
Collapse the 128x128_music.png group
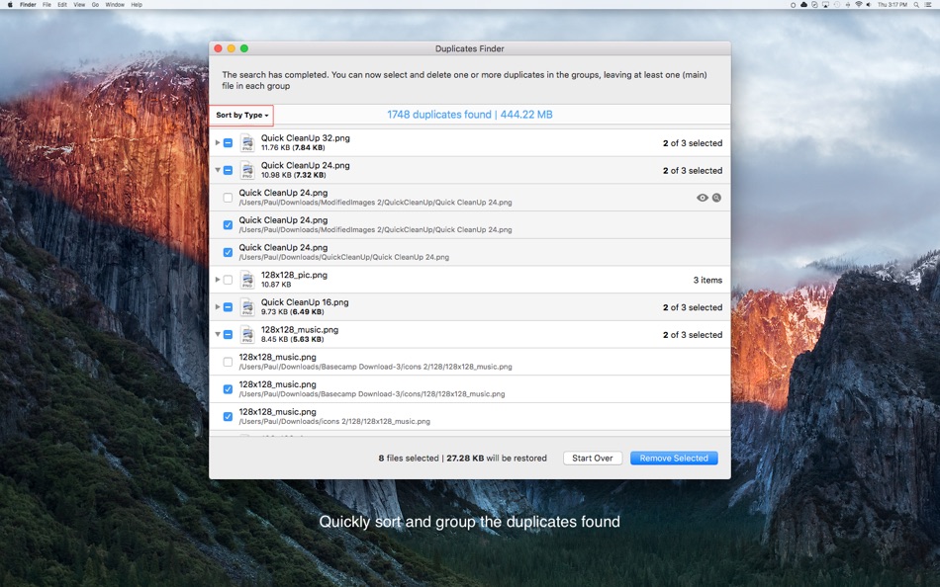point(218,334)
